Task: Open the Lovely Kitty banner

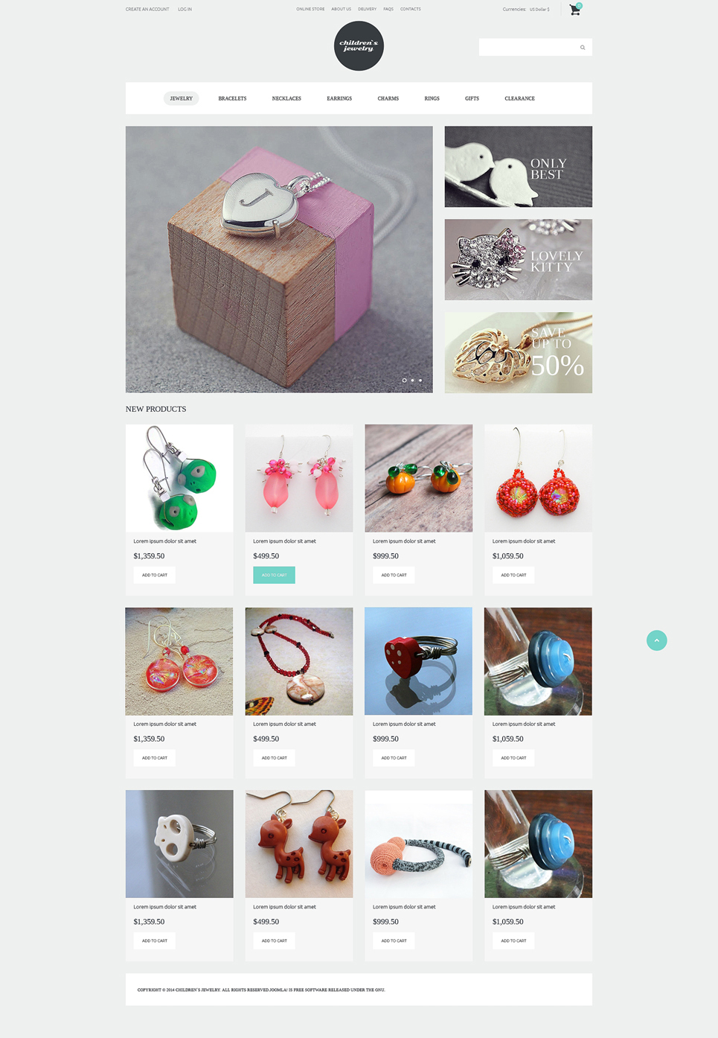Action: 518,260
